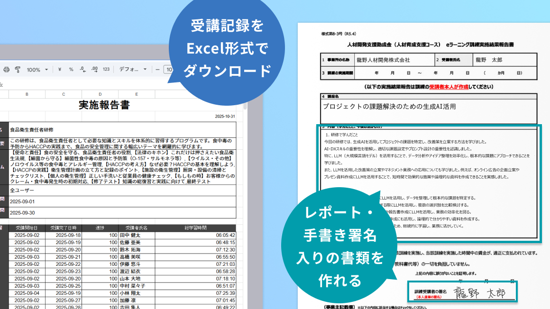Apply yen currency format

[60, 70]
